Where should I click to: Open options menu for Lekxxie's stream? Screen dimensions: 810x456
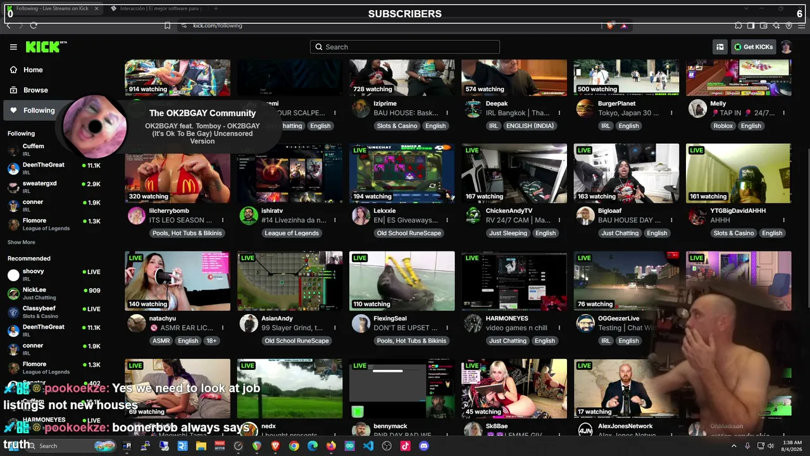tap(447, 220)
